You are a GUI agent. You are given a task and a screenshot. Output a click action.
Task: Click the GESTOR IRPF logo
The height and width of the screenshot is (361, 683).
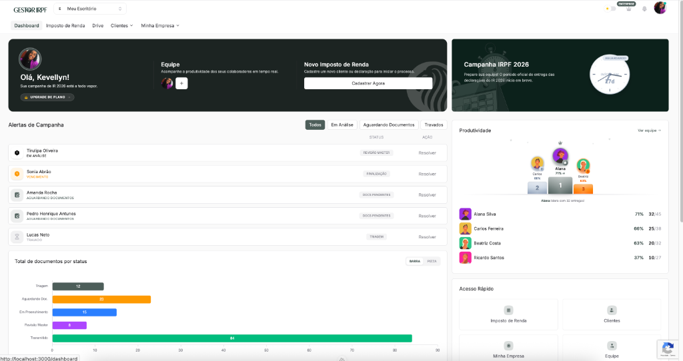[x=30, y=9]
